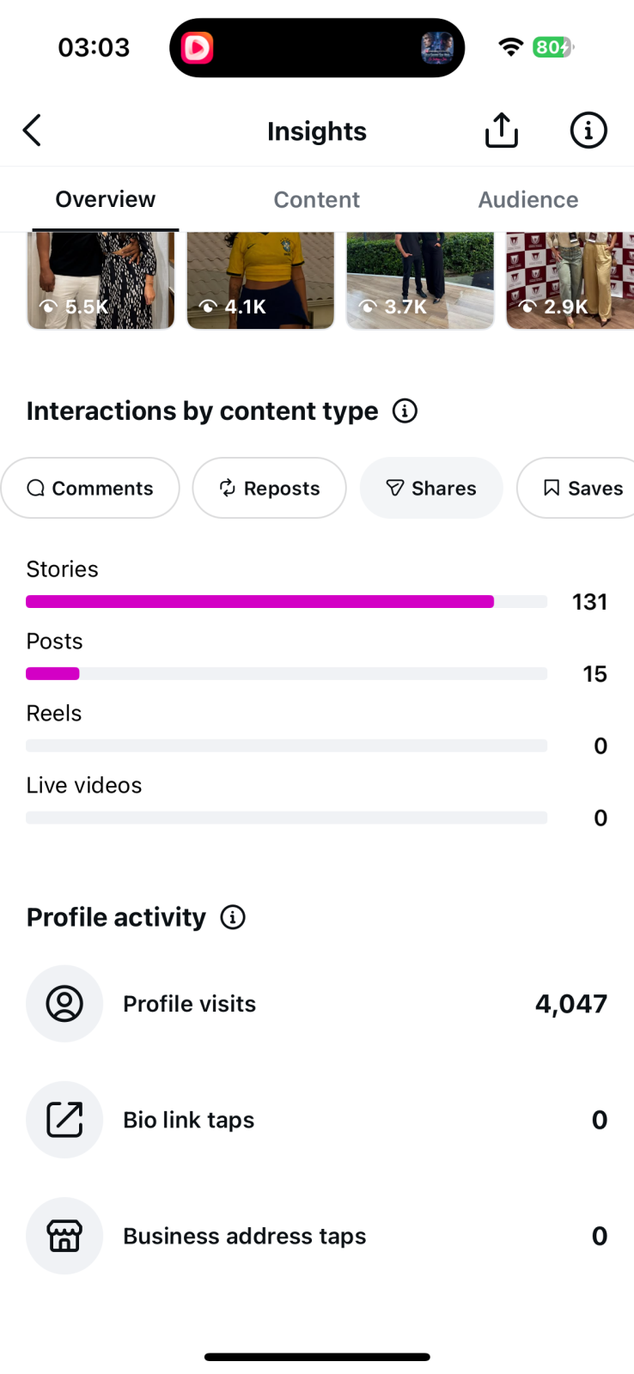
Task: Select the Comments filter chip
Action: click(x=90, y=488)
